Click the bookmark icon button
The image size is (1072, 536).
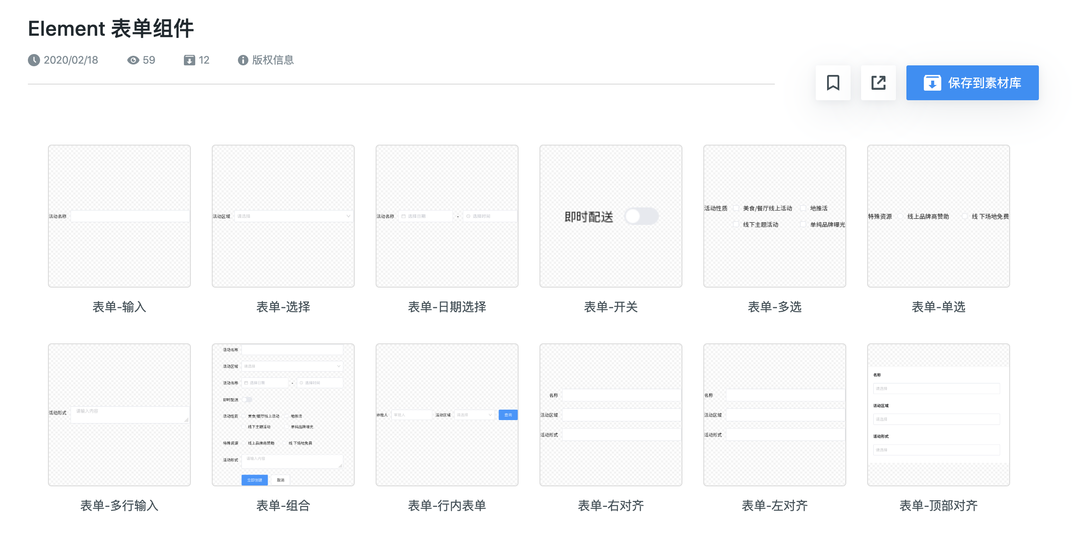833,83
